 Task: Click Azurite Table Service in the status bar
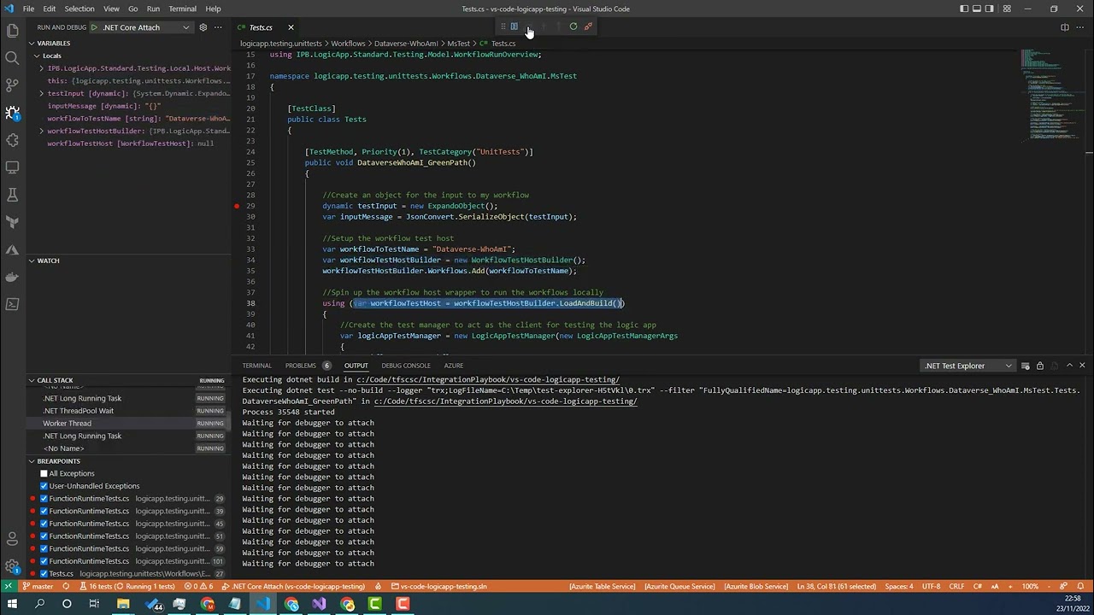[x=603, y=587]
